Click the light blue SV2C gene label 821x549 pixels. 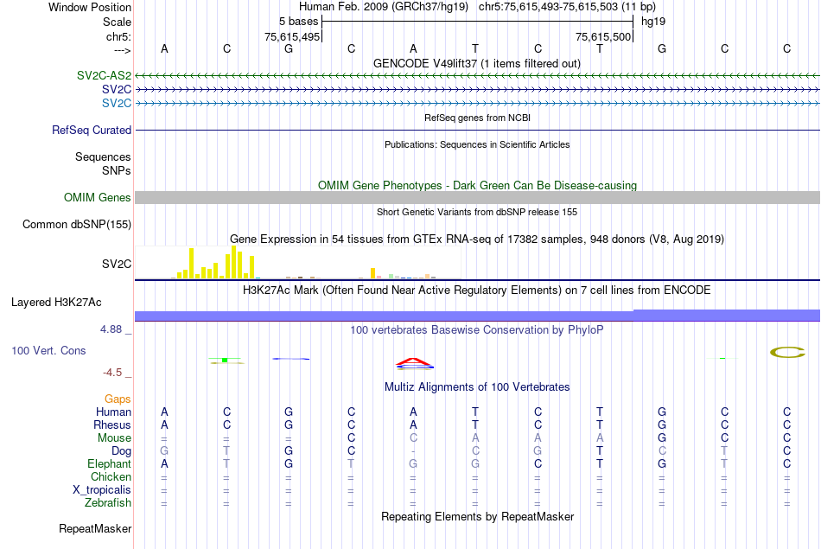click(117, 103)
